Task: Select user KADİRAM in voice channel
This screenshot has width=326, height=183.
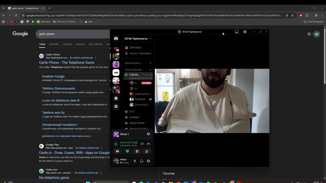Action: [140, 99]
